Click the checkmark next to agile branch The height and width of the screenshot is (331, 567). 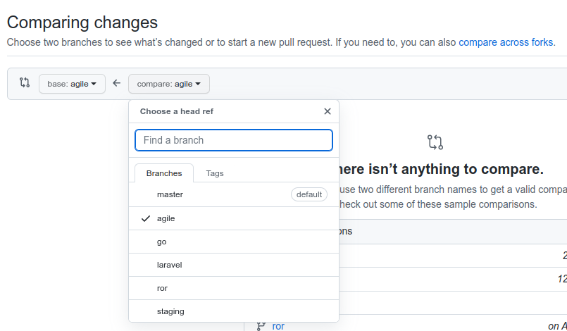click(146, 218)
